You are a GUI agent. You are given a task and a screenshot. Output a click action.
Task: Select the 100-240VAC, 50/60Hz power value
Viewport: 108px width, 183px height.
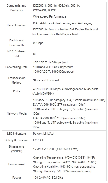click(48, 178)
